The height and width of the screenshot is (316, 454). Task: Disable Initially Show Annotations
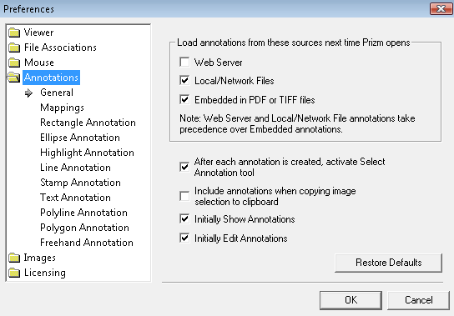coord(184,218)
